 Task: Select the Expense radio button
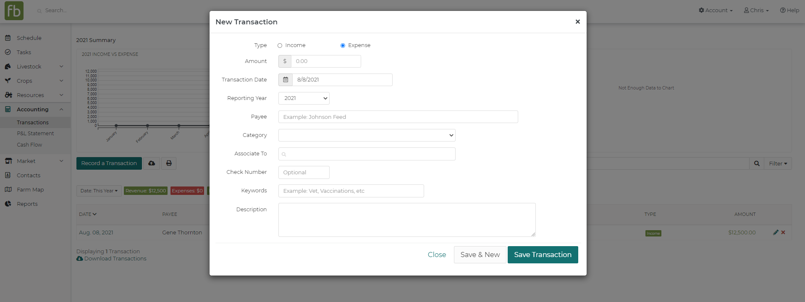click(x=343, y=45)
